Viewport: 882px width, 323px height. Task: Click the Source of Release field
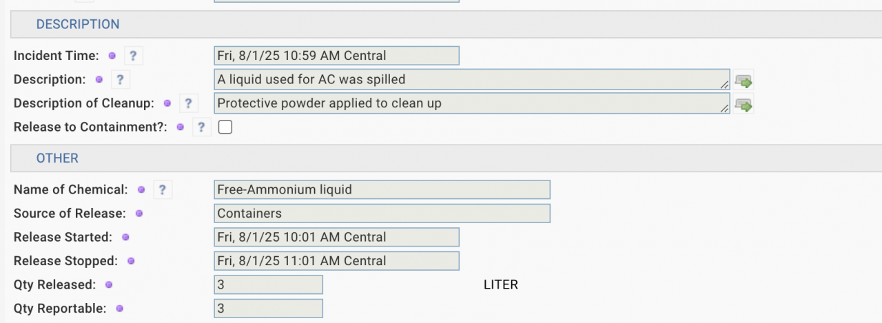click(382, 213)
